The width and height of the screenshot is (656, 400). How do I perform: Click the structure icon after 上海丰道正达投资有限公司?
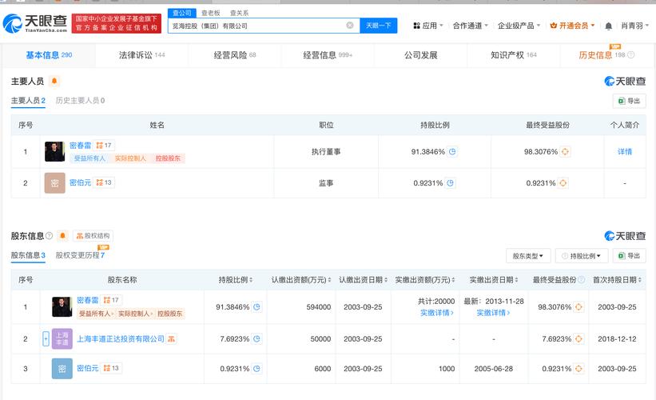pos(171,339)
